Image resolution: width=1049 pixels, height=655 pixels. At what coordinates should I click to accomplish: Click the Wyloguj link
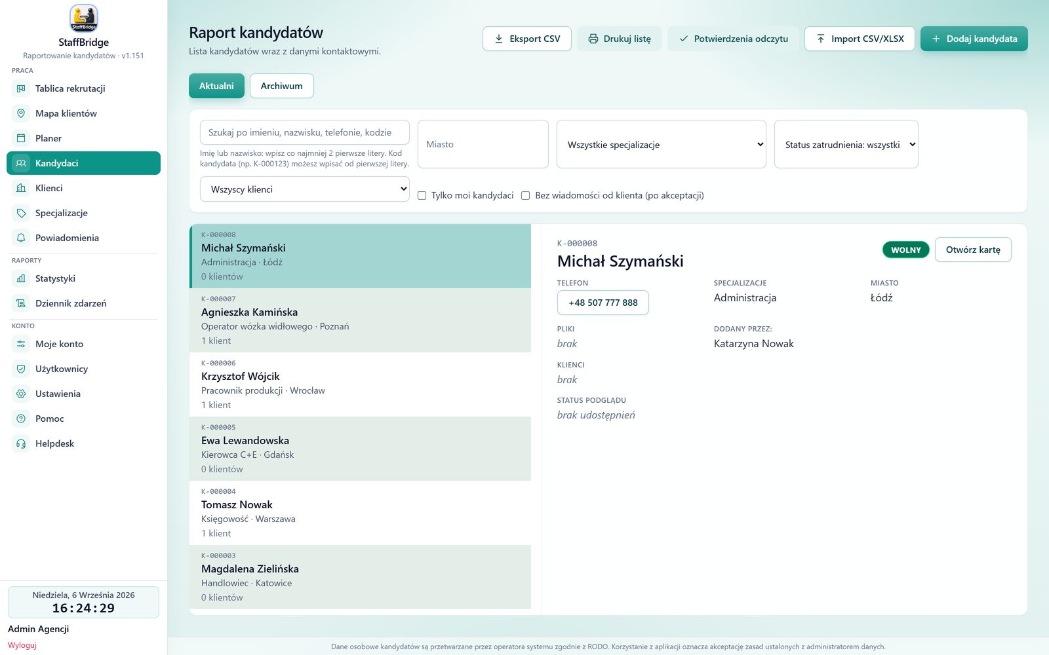click(22, 645)
